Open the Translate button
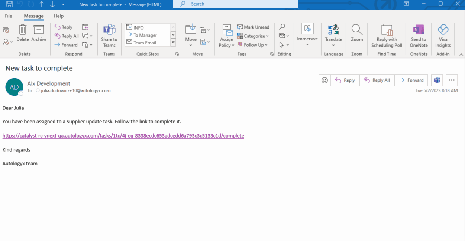This screenshot has height=241, width=465. pos(333,36)
